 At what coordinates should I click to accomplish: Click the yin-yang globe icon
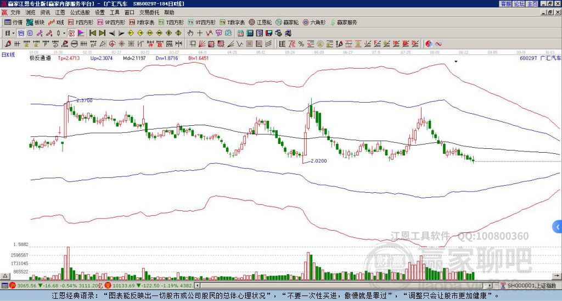[x=429, y=44]
